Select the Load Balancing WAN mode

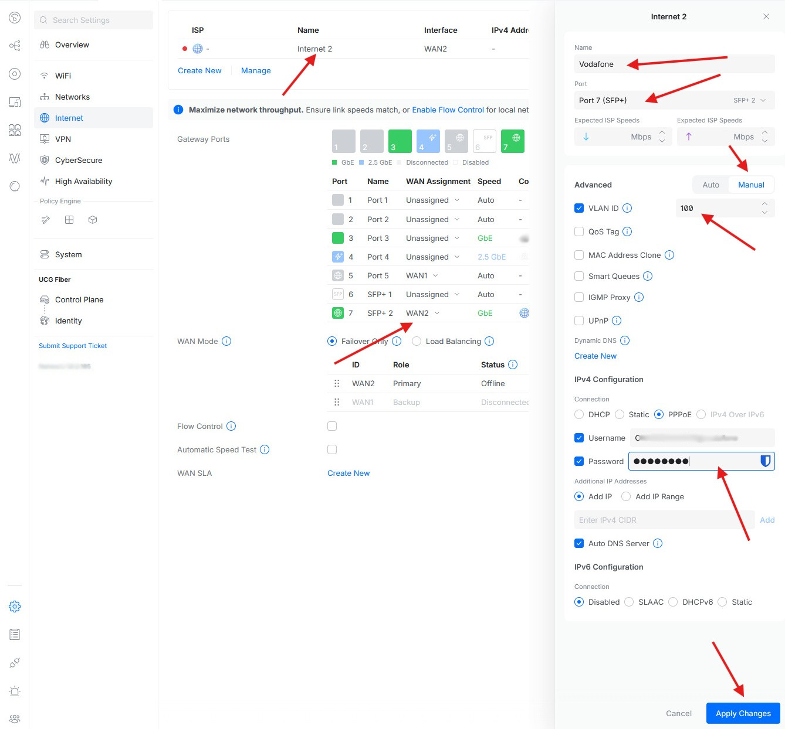[x=417, y=341]
